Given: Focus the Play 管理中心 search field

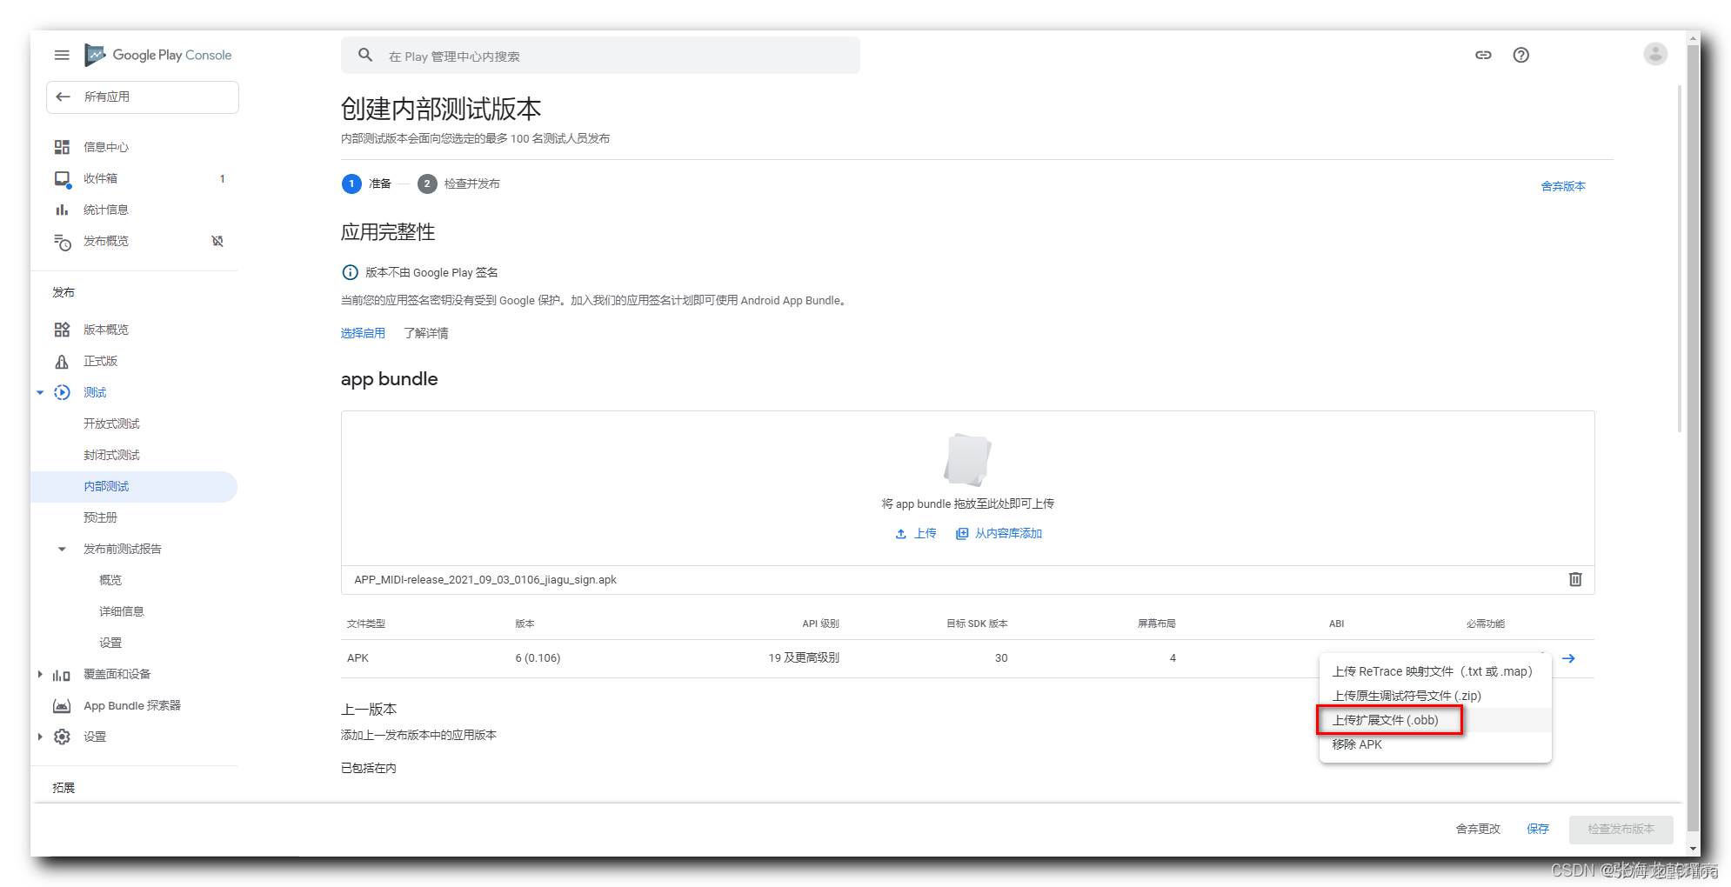Looking at the screenshot, I should tap(600, 56).
